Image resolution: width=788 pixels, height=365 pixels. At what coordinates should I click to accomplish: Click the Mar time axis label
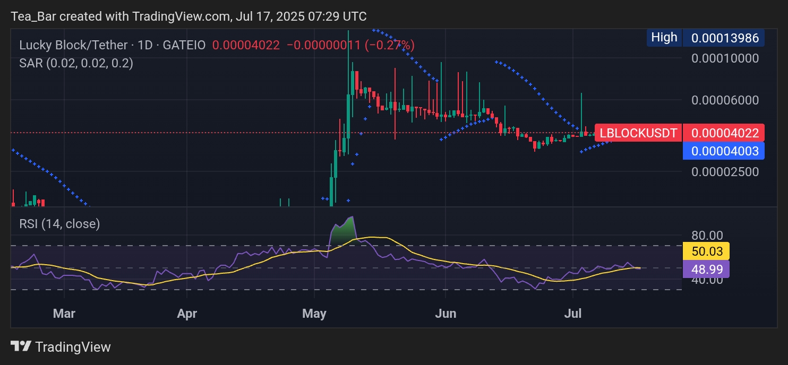pos(64,314)
